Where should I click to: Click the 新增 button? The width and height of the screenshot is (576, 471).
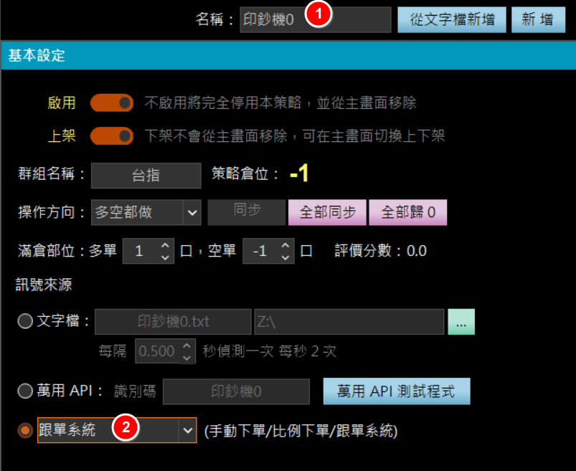click(x=538, y=20)
